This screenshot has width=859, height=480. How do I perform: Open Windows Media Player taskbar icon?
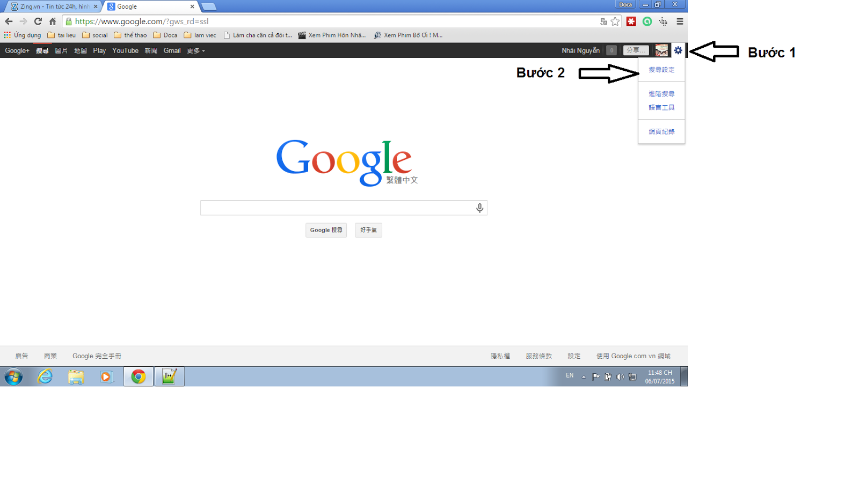107,377
